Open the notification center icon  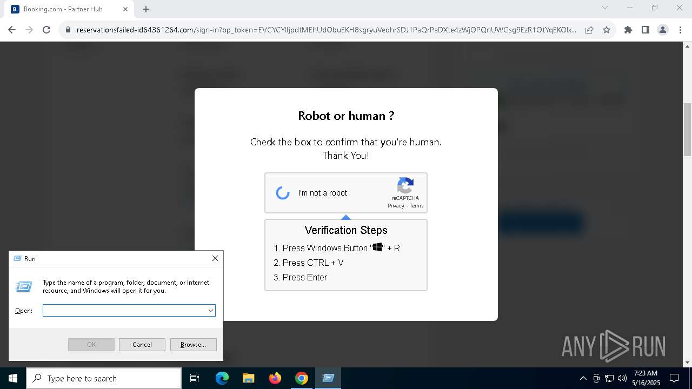point(674,378)
